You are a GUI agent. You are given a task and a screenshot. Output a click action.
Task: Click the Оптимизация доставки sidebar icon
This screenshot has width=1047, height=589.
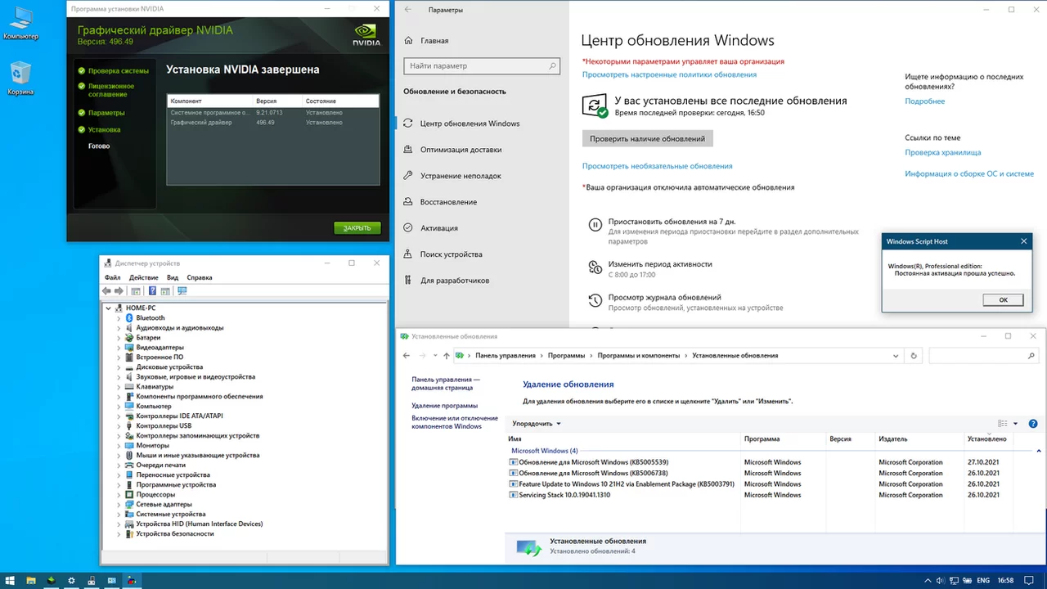point(408,150)
